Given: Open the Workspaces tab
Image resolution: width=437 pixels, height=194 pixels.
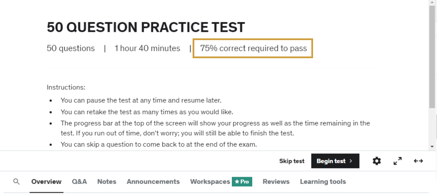Looking at the screenshot, I should [210, 181].
